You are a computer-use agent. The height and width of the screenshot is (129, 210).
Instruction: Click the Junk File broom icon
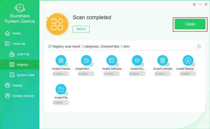pos(12,54)
